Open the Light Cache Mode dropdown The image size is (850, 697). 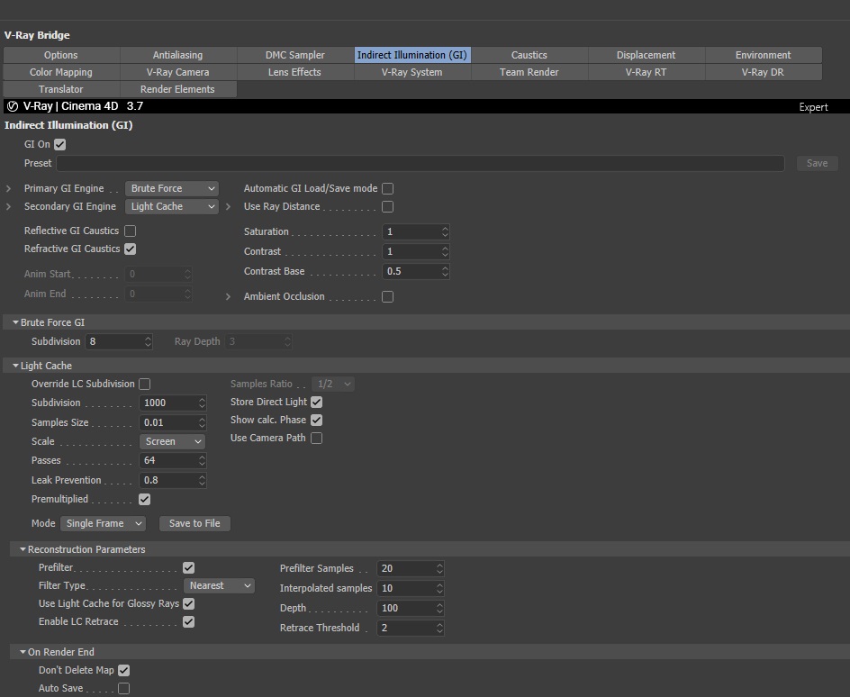click(x=103, y=523)
